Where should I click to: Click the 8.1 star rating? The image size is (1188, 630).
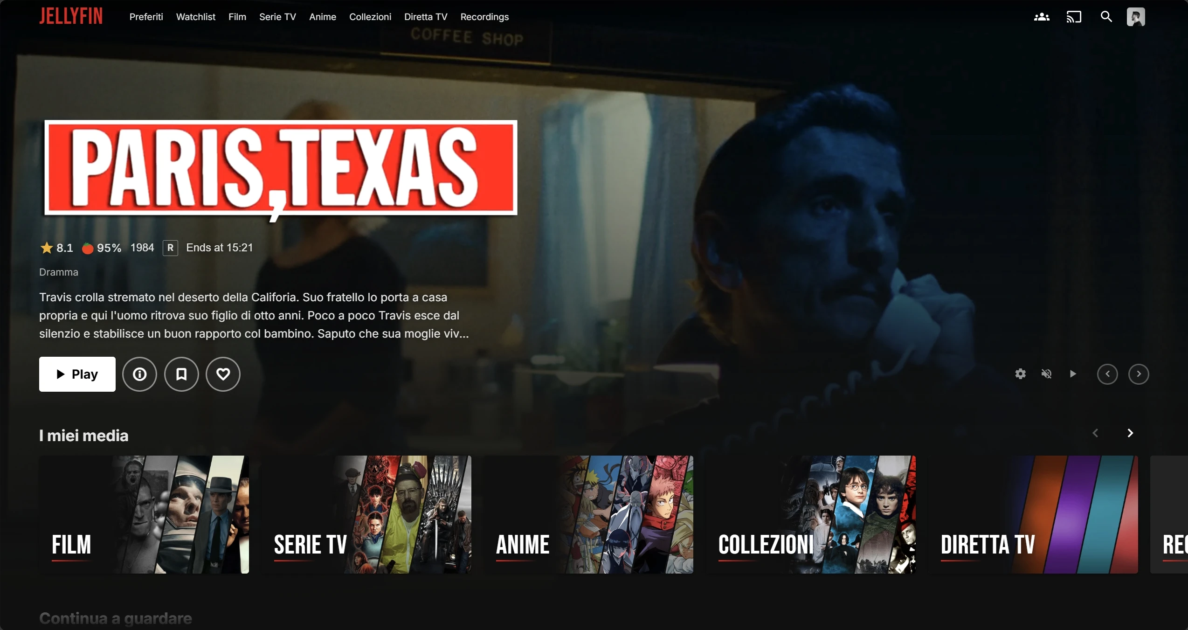click(x=57, y=248)
